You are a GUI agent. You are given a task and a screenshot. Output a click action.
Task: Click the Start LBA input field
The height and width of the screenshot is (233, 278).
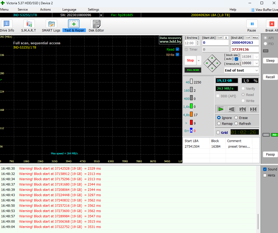tap(216, 43)
